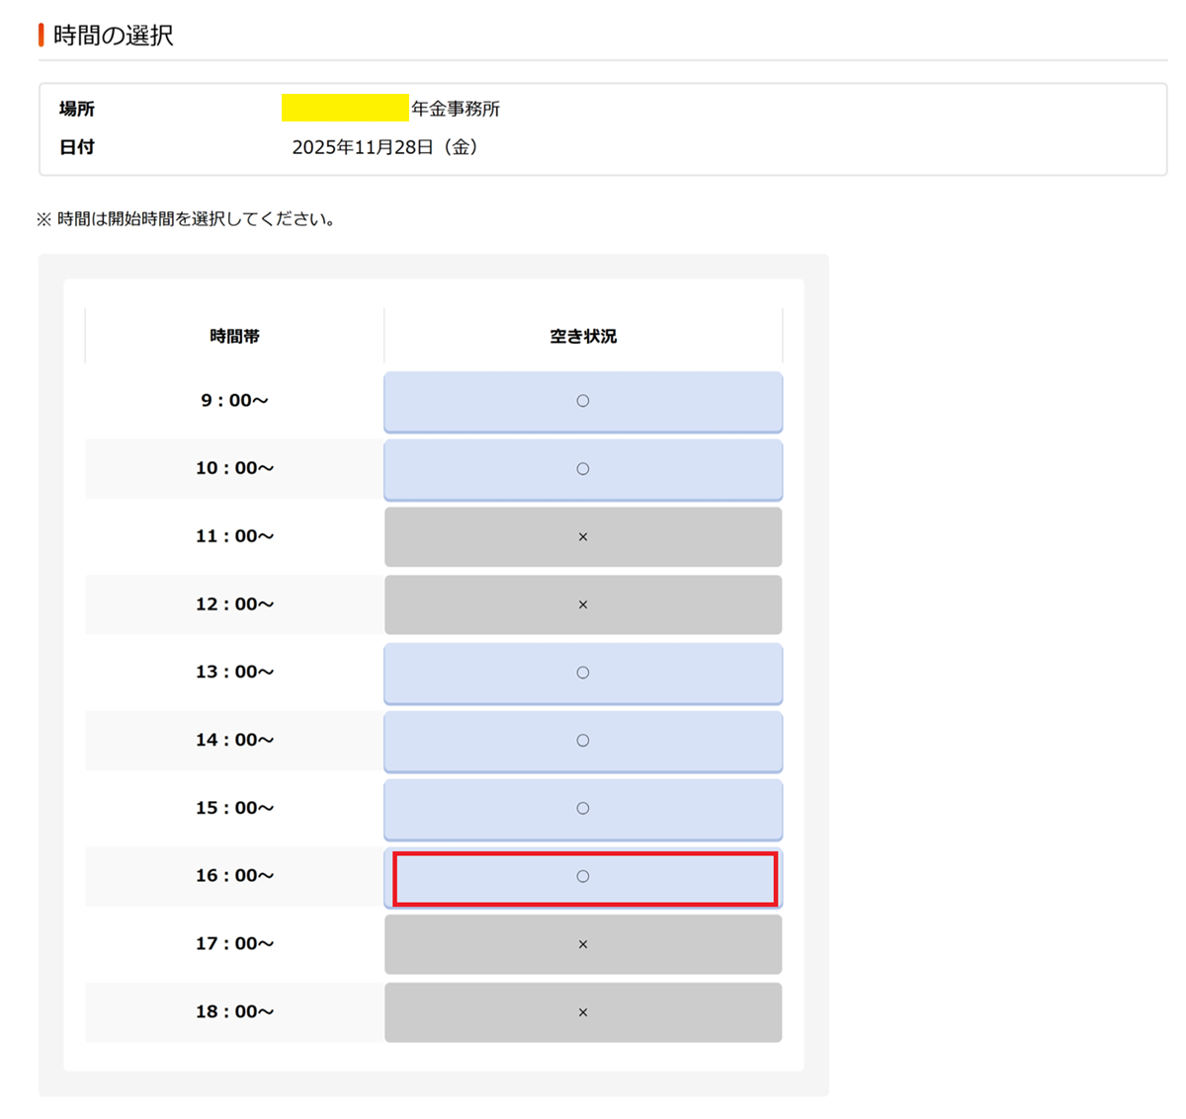The width and height of the screenshot is (1186, 1119).
Task: Choose the open 10:00 slot button
Action: [582, 469]
